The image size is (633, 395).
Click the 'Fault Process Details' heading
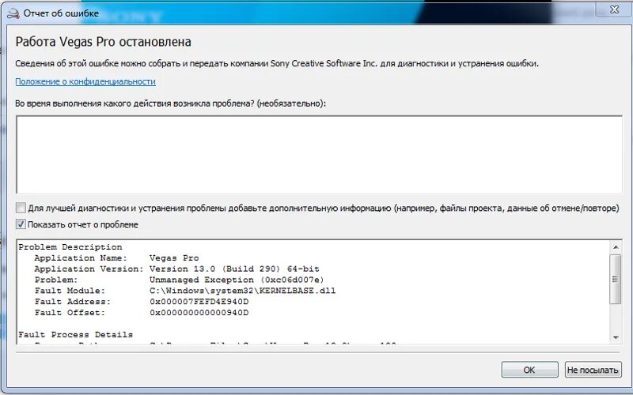click(x=75, y=334)
